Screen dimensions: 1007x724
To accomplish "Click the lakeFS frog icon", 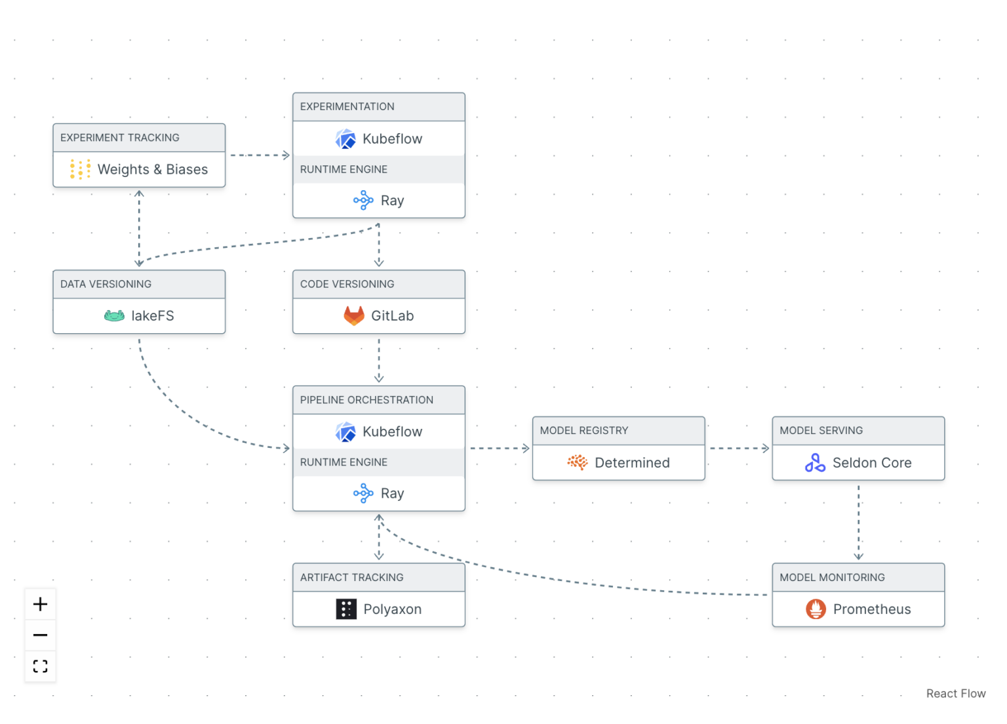I will [x=114, y=316].
